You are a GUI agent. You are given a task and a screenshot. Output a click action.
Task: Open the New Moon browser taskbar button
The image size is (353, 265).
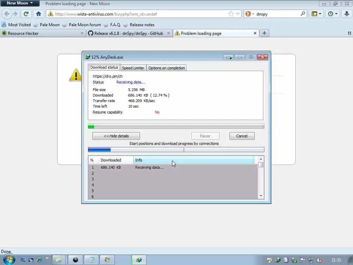75,260
